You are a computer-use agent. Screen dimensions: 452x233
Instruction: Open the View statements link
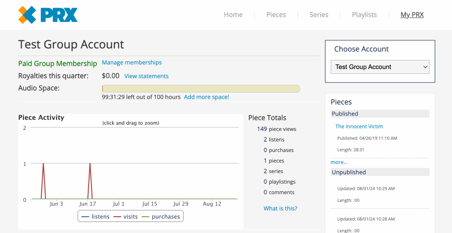click(147, 76)
